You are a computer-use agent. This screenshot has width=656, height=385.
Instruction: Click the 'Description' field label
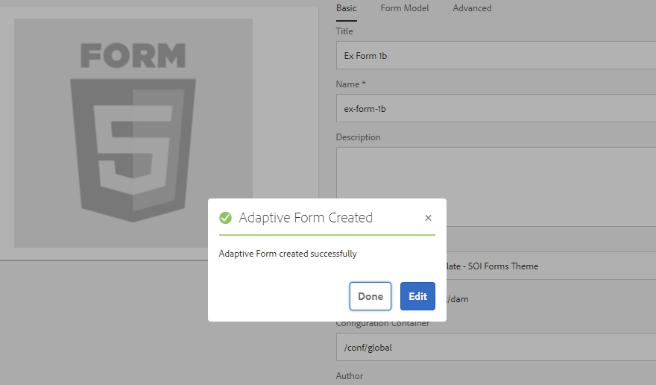click(358, 137)
